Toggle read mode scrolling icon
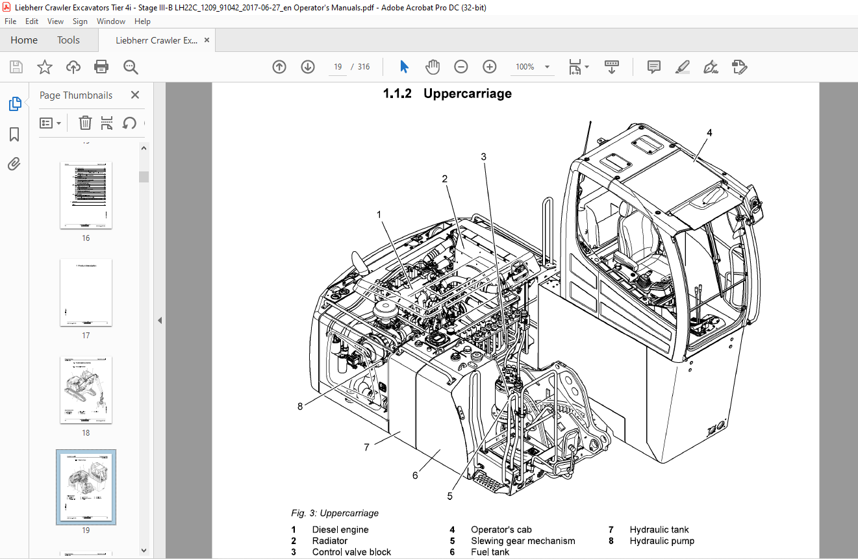Screen dimensions: 858x559 [612, 67]
